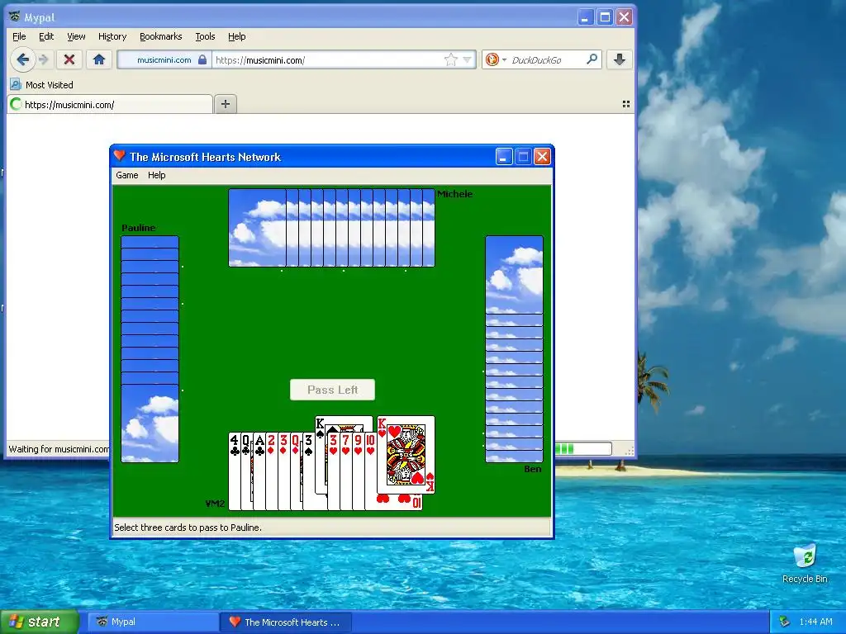Select the 4 of clubs card
846x634 pixels.
[x=234, y=471]
